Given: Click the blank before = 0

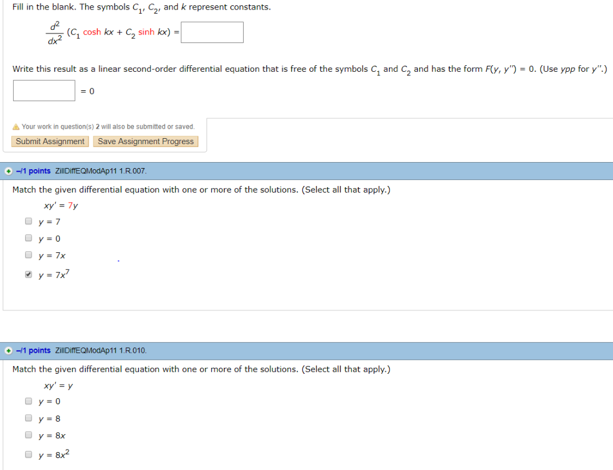Looking at the screenshot, I should tap(44, 90).
